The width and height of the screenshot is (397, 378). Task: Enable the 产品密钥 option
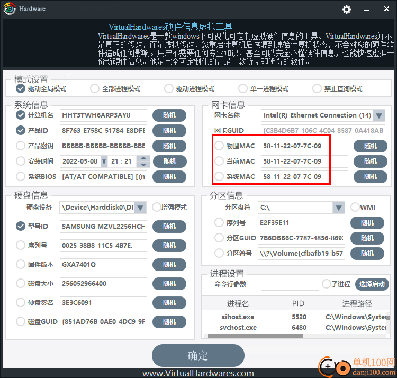(21, 146)
